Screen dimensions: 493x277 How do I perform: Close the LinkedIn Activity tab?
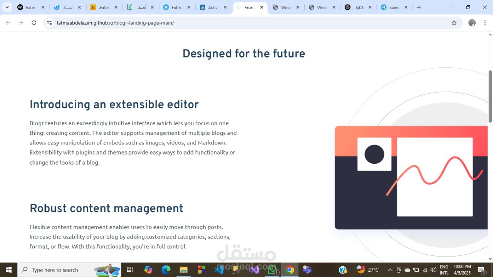click(x=225, y=7)
